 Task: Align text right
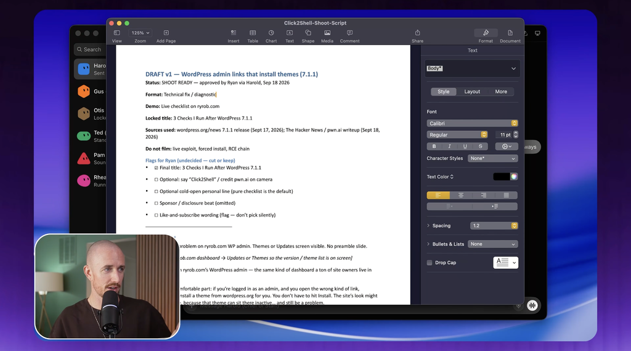pyautogui.click(x=483, y=195)
